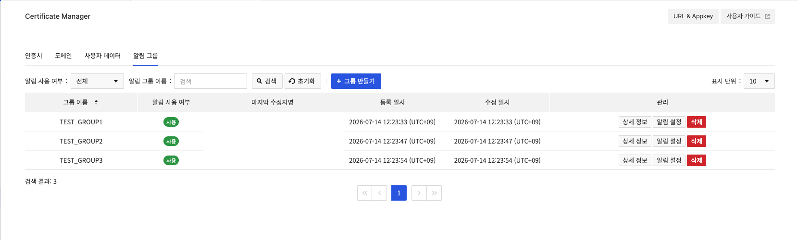The image size is (798, 240).
Task: Jump to the last page using the double-right arrow
Action: point(434,193)
